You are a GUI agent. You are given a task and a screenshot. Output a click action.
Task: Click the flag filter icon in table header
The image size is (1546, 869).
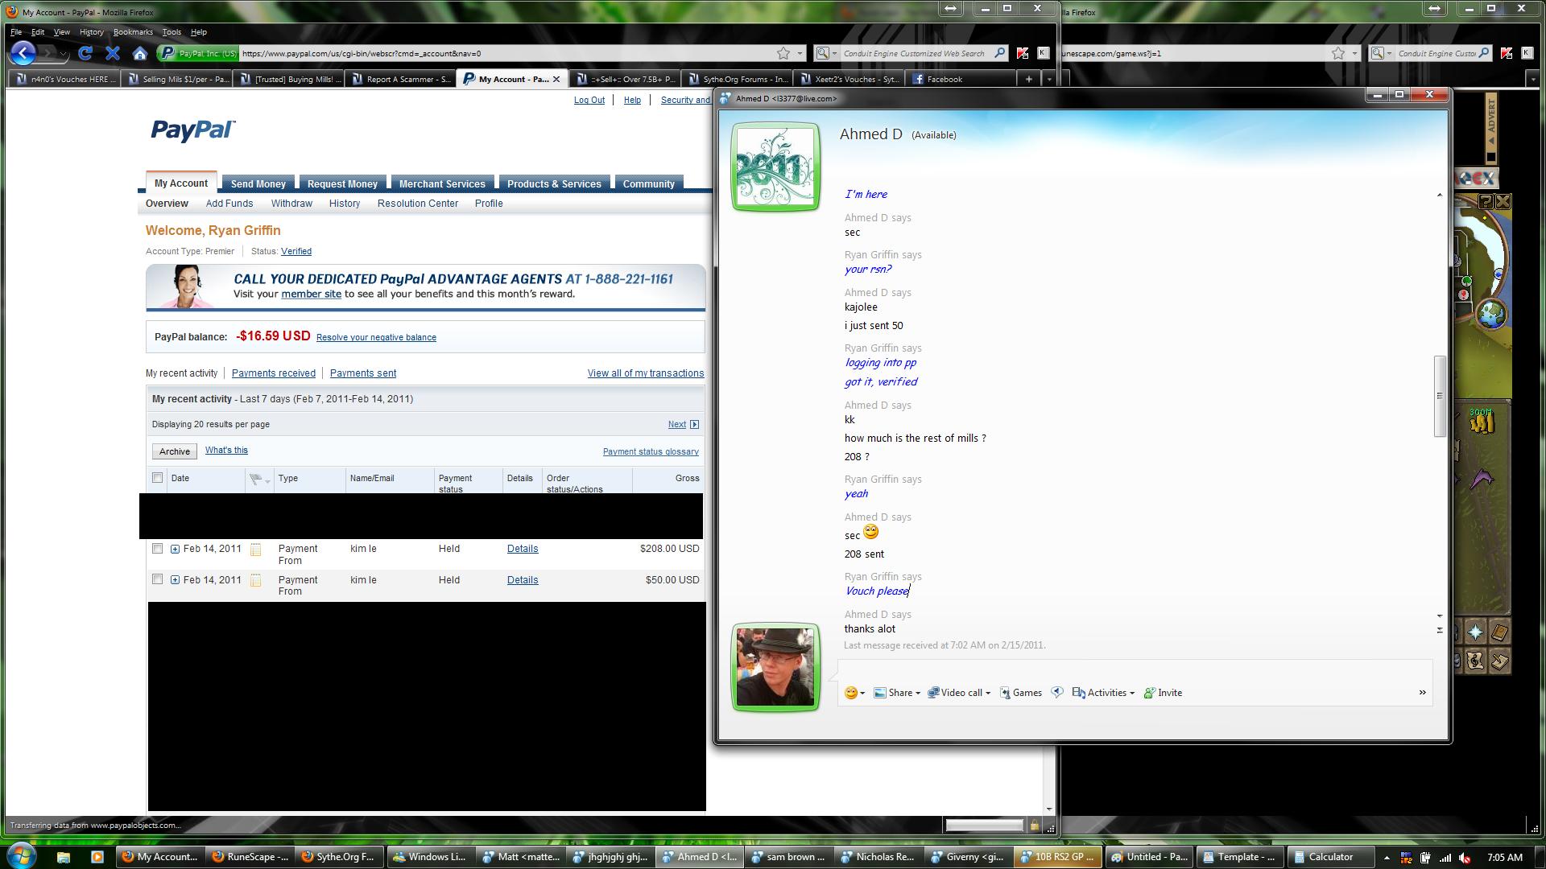(256, 479)
